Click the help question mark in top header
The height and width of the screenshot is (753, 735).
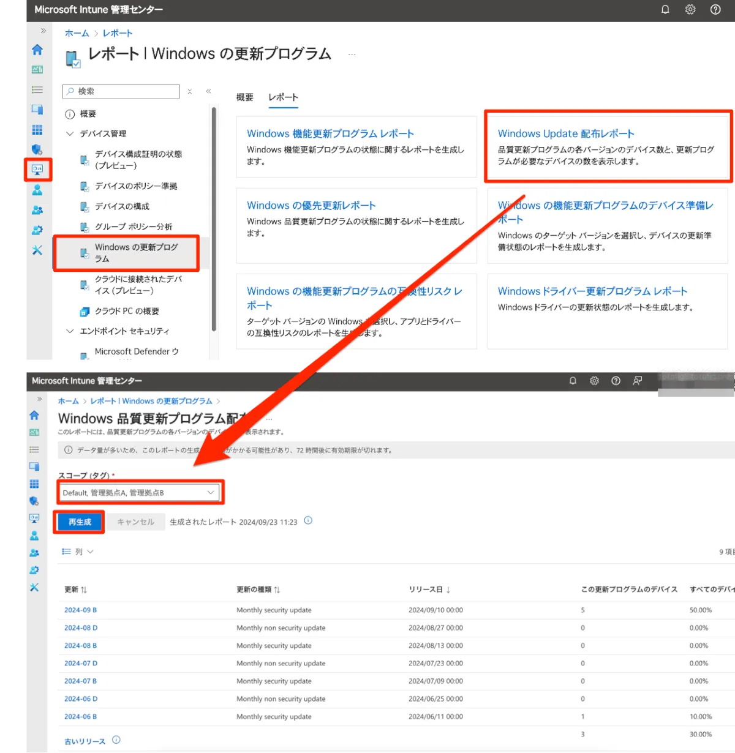pos(715,10)
